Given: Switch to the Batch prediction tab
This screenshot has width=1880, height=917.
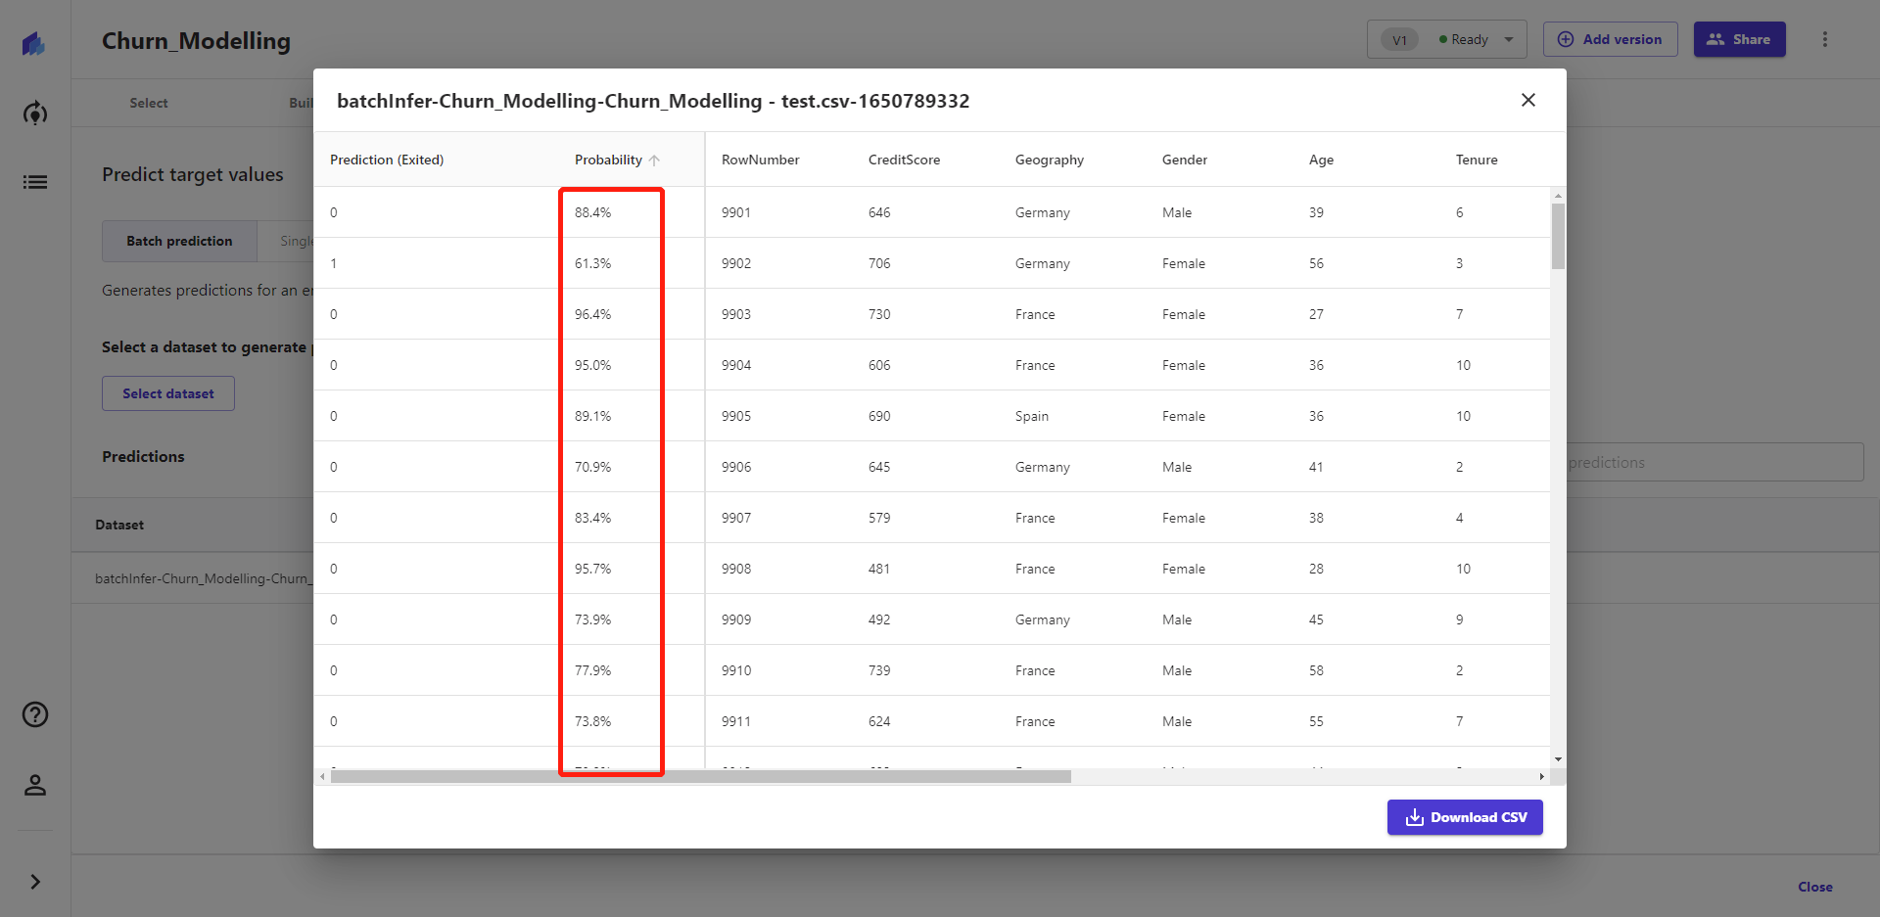Looking at the screenshot, I should (179, 241).
